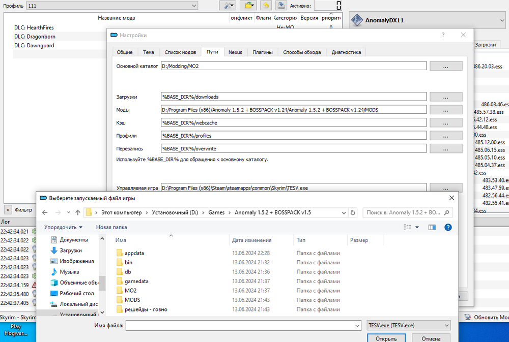509x342 pixels.
Task: Browse for Моды path with ... button
Action: tap(446, 110)
